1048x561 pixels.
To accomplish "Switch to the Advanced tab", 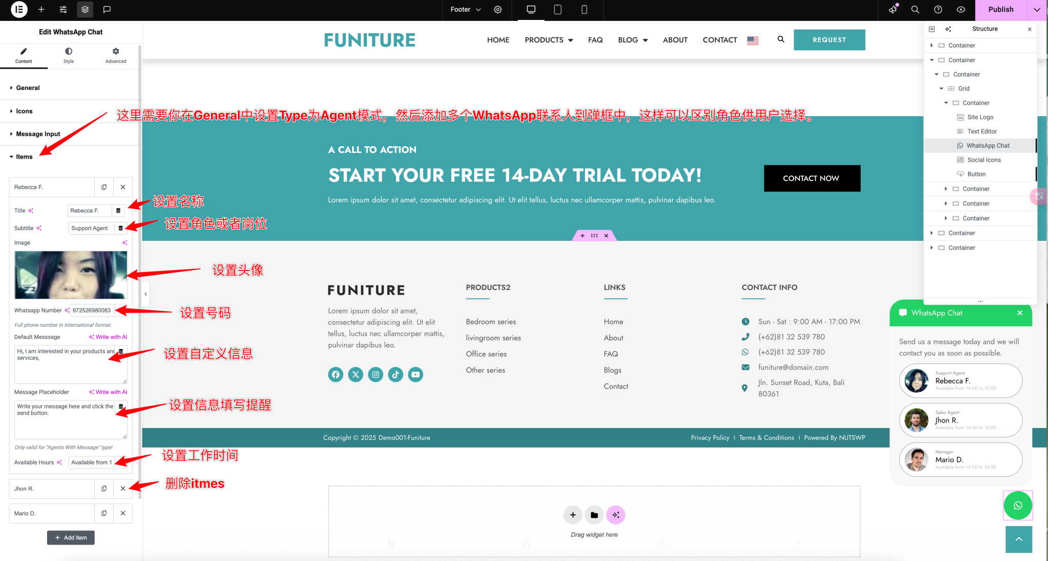I will pyautogui.click(x=116, y=55).
